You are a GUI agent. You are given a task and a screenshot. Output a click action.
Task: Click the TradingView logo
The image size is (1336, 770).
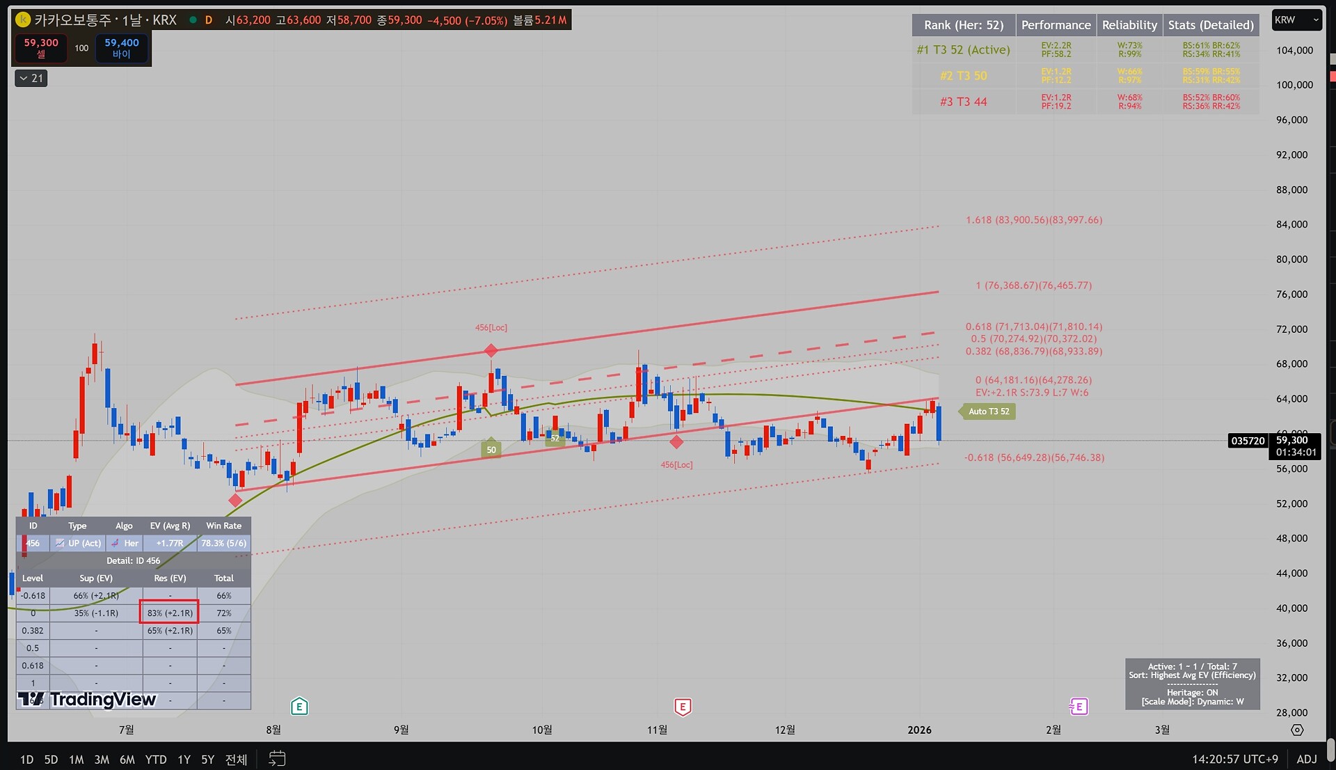coord(88,699)
